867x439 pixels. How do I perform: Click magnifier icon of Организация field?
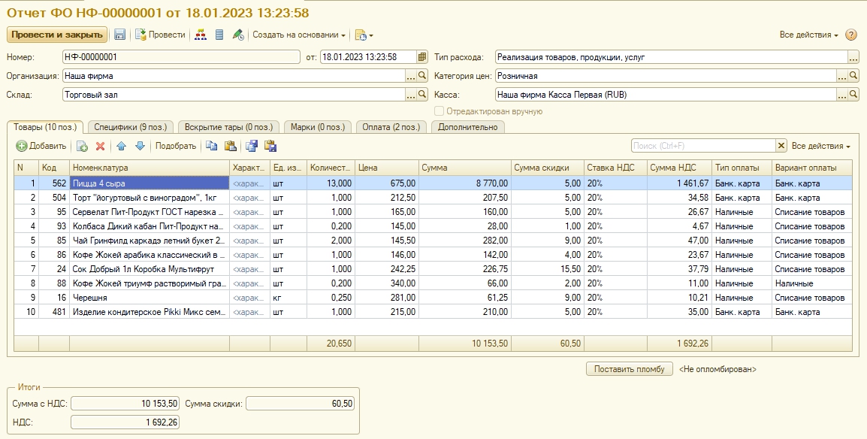point(422,76)
